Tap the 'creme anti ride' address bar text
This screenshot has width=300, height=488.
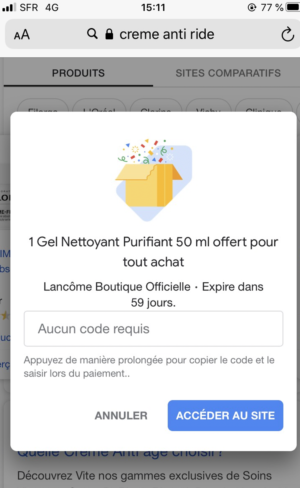click(x=167, y=34)
